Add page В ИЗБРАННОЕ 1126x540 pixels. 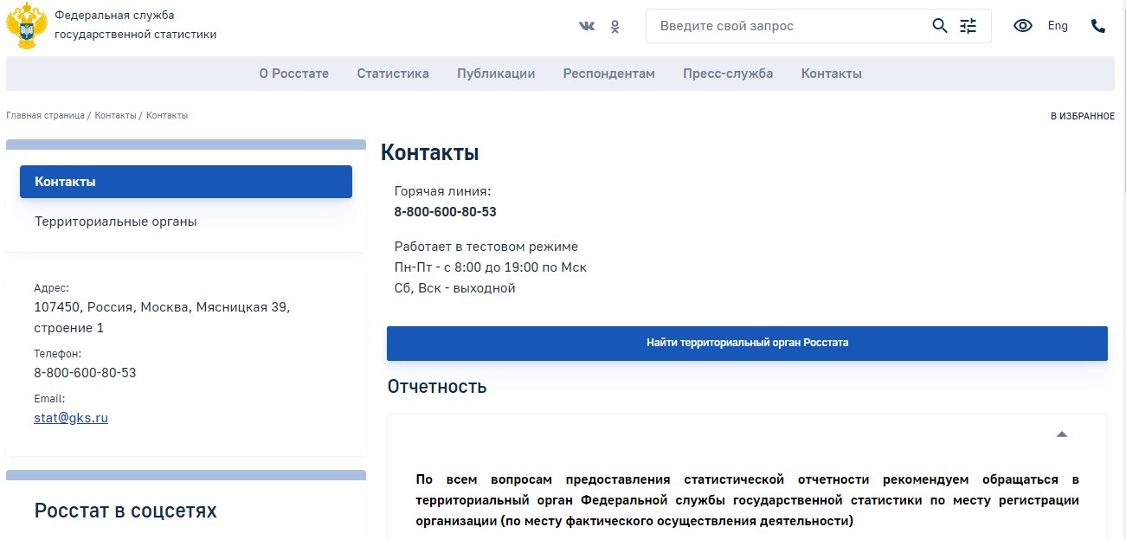(1083, 116)
